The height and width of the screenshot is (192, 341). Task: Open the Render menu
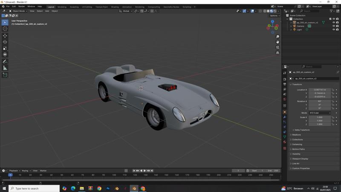22,6
